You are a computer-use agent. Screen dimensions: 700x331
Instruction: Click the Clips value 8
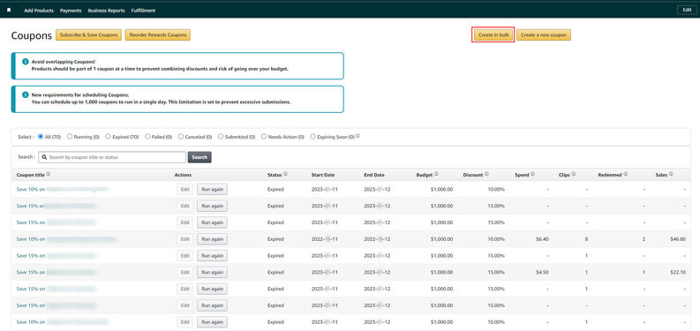click(x=586, y=239)
